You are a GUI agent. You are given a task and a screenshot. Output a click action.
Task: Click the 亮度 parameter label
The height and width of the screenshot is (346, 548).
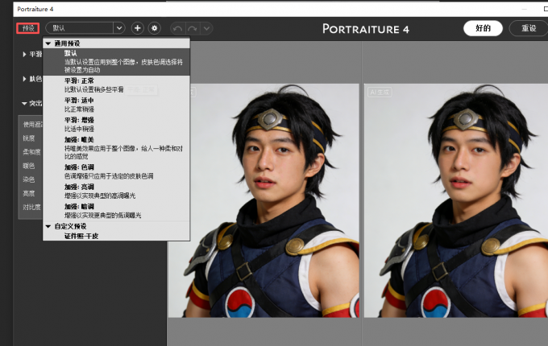click(x=29, y=193)
